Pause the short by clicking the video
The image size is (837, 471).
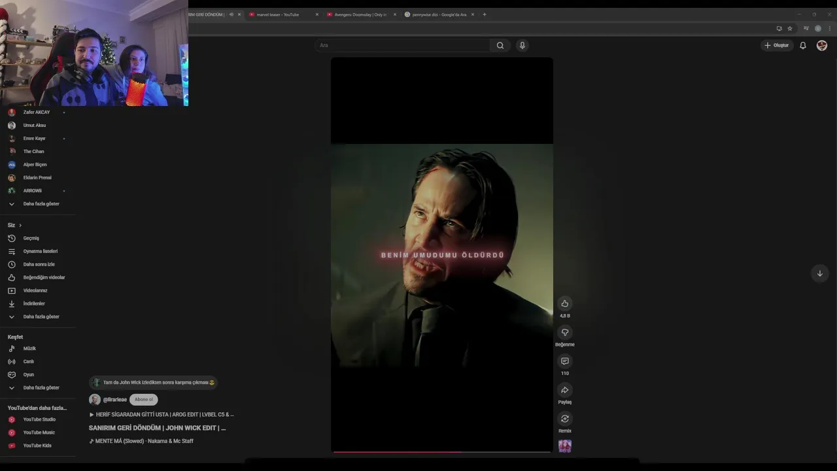(x=442, y=255)
